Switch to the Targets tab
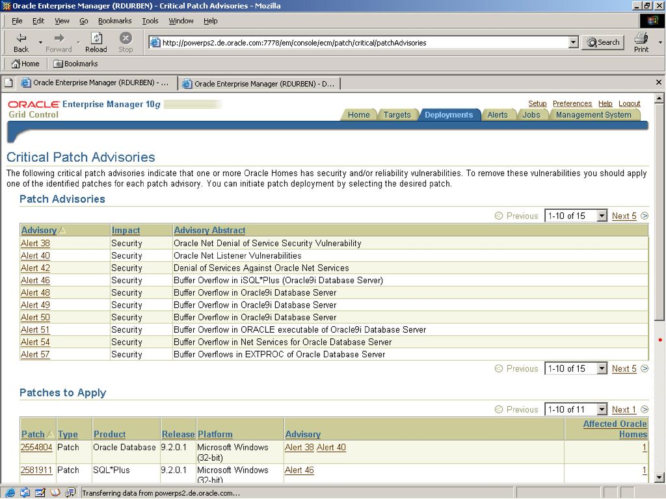Image resolution: width=666 pixels, height=499 pixels. click(397, 114)
